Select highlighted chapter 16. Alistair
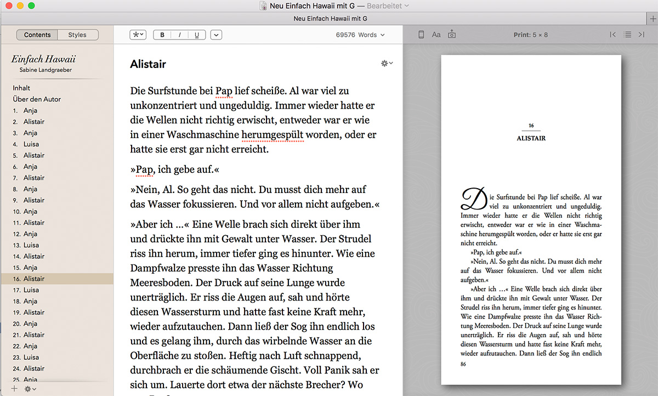Image resolution: width=658 pixels, height=396 pixels. pos(56,279)
